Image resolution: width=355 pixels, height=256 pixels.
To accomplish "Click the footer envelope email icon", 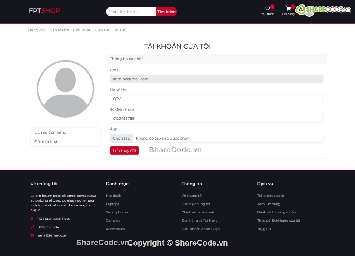I will tap(32, 235).
